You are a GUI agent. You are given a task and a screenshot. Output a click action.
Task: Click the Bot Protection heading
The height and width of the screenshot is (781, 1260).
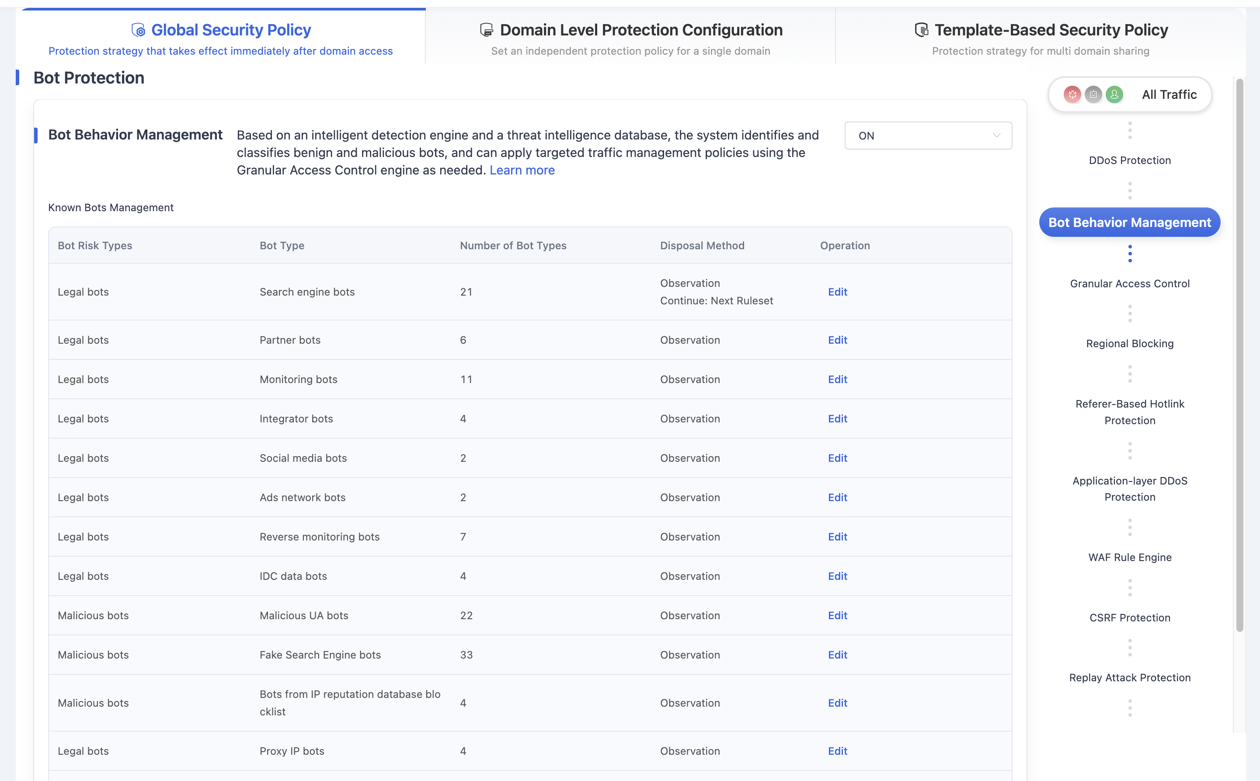coord(89,77)
